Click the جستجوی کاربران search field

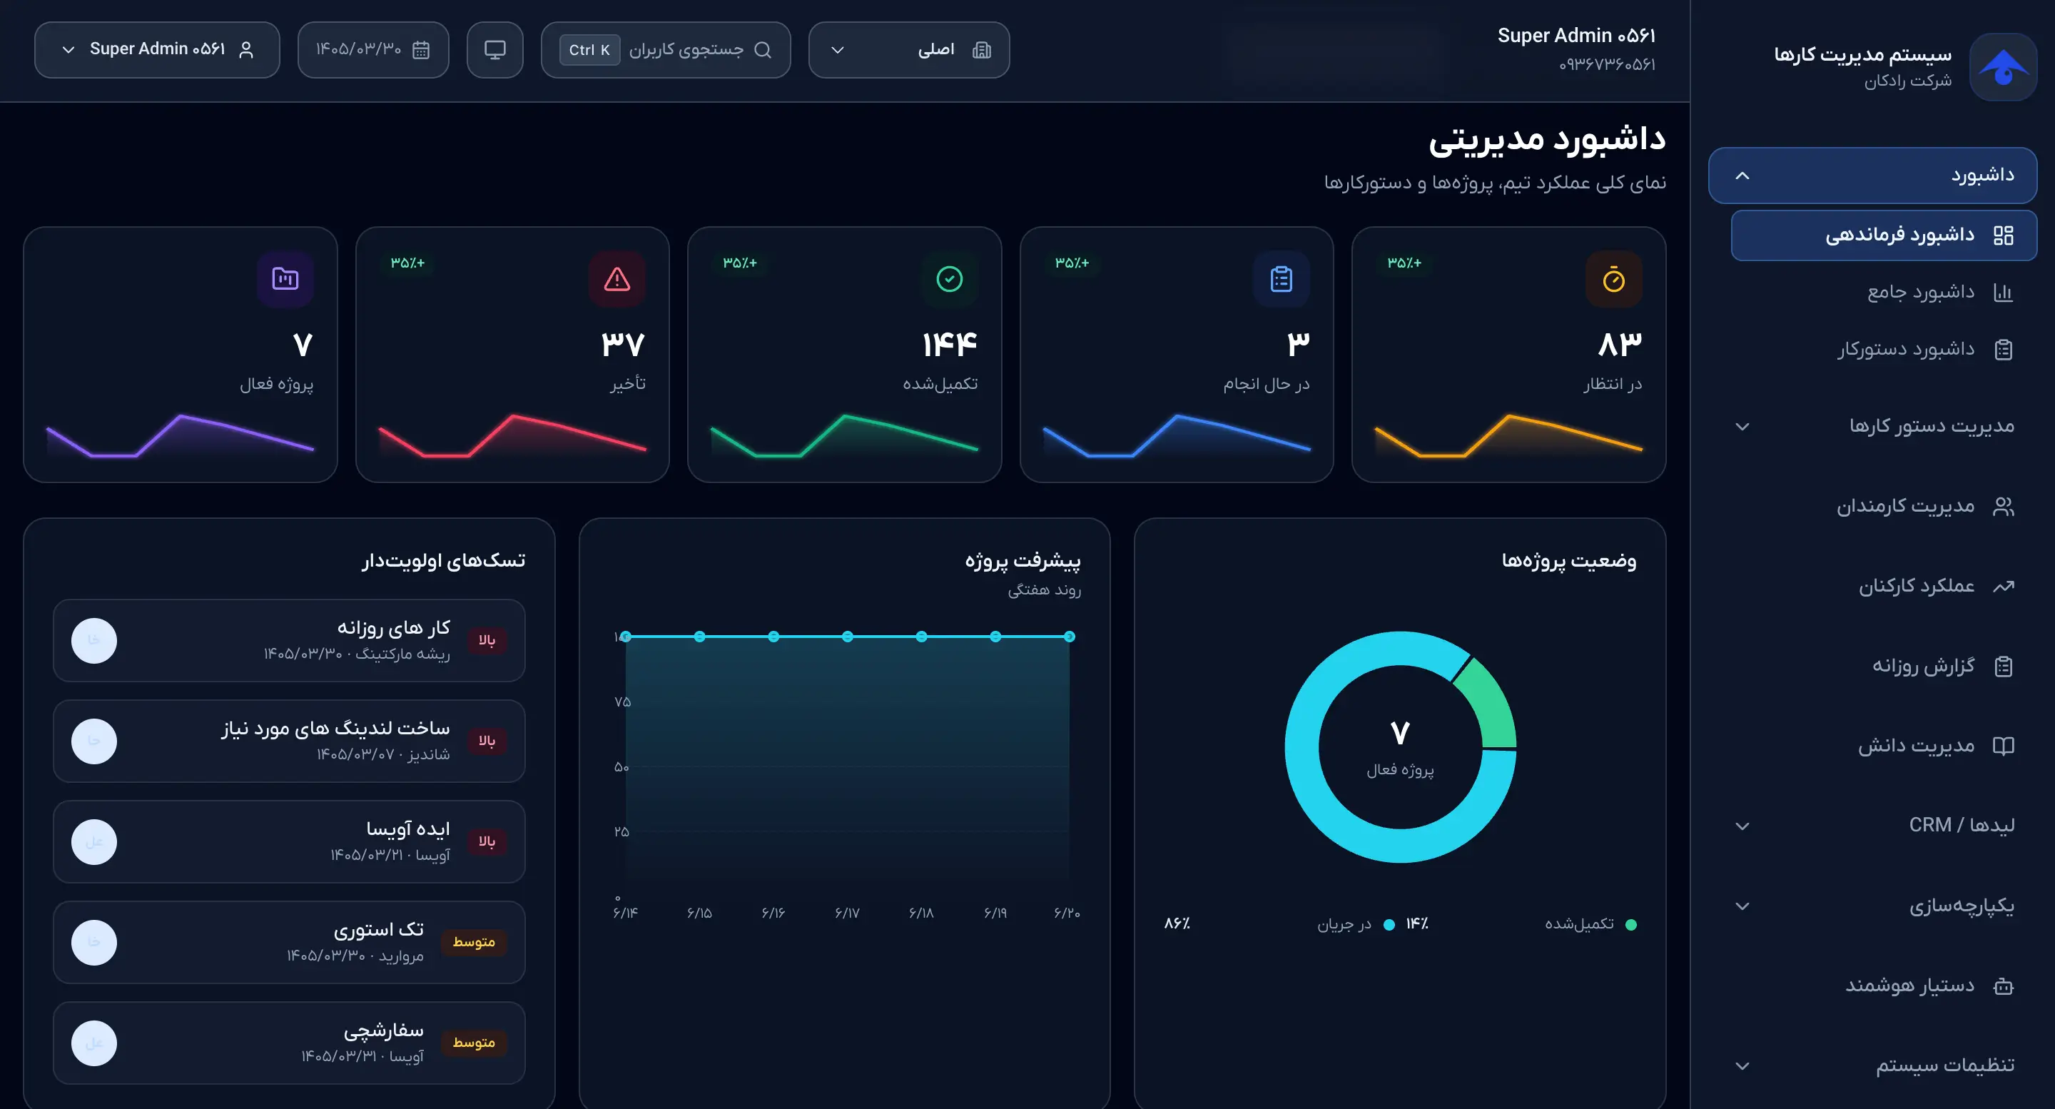click(x=665, y=49)
